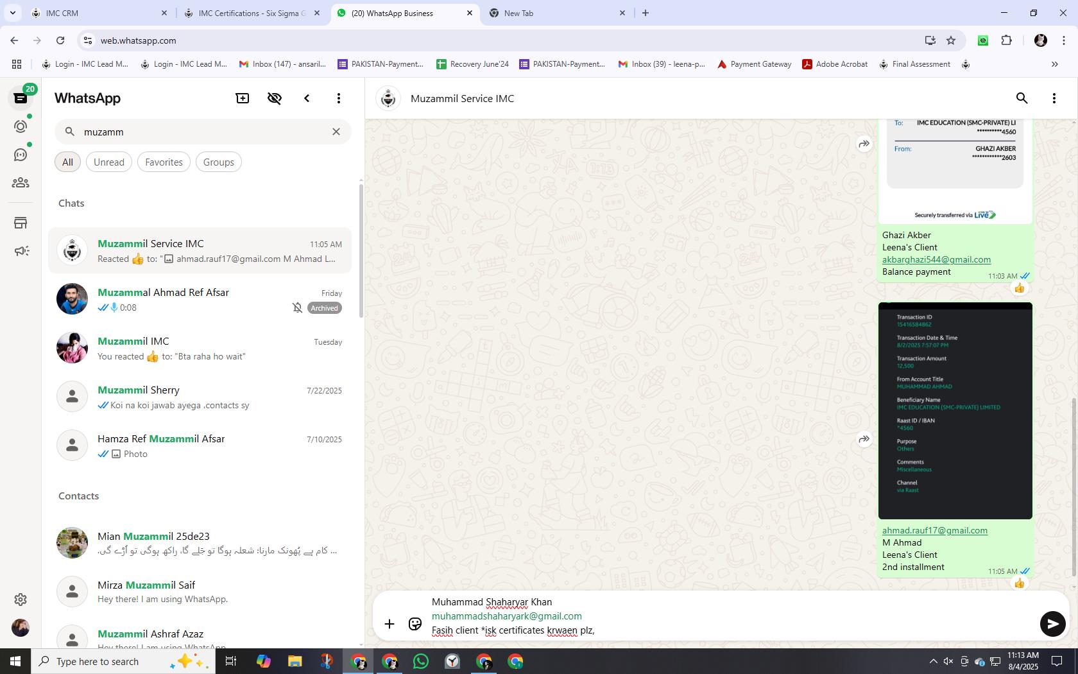Open a new browser tab
Image resolution: width=1078 pixels, height=674 pixels.
(x=646, y=13)
